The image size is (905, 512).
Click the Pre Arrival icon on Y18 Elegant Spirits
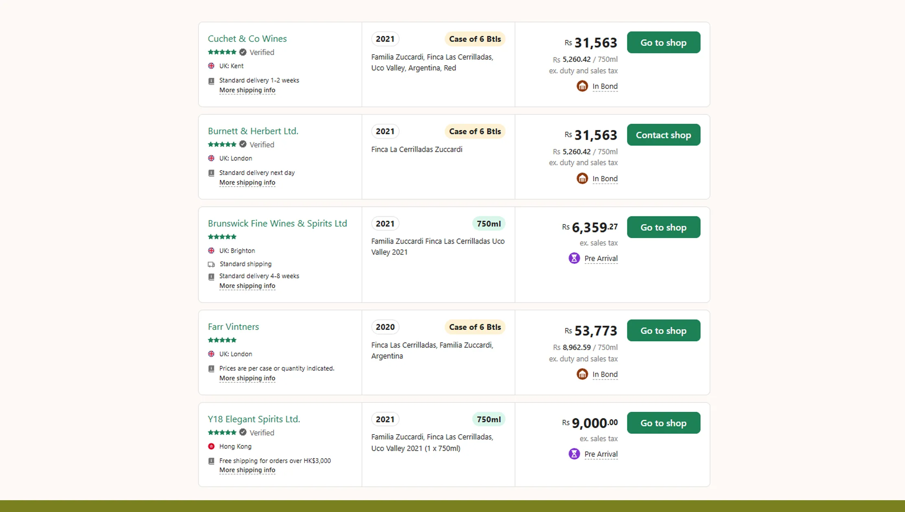pyautogui.click(x=574, y=453)
